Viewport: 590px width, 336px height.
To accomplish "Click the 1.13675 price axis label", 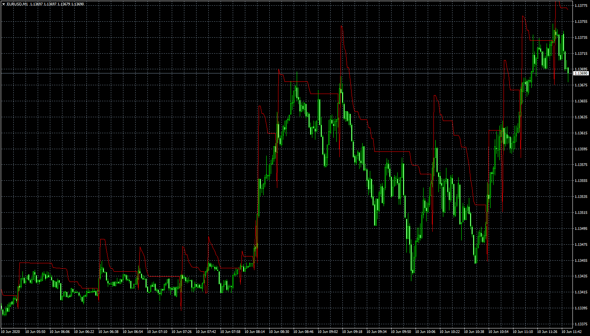I will tap(581, 85).
